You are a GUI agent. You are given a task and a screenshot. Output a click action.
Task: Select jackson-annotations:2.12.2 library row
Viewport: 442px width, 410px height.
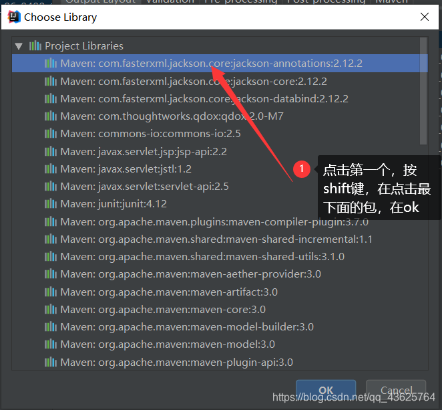[x=220, y=64]
